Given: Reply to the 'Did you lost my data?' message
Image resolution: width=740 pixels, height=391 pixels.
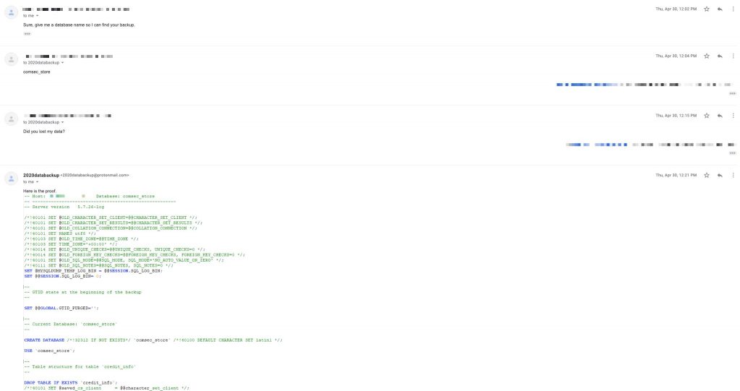Looking at the screenshot, I should 720,116.
